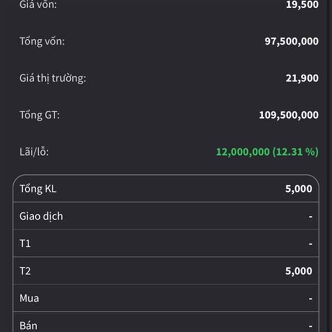Select the T2 table row
The height and width of the screenshot is (332, 332).
166,271
